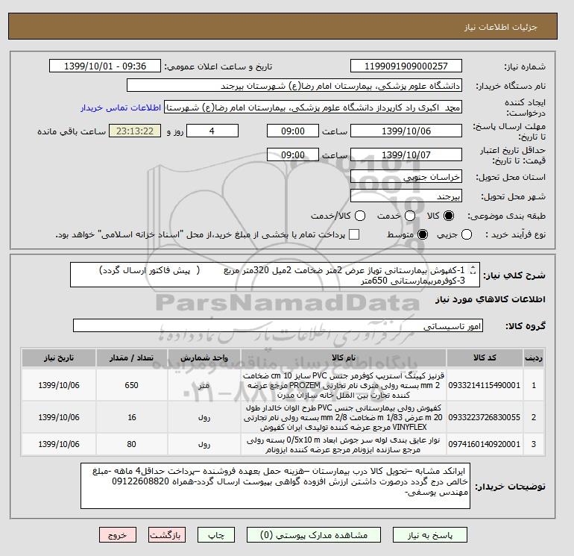Image resolution: width=574 pixels, height=556 pixels.
Task: Select table row with code 0933223726830055
Action: (x=283, y=417)
